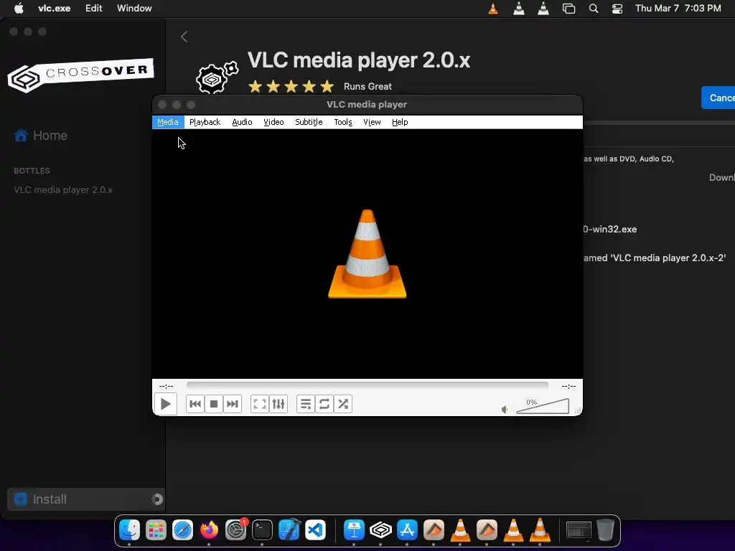This screenshot has height=551, width=735.
Task: Toggle the VLC playlist view
Action: (x=306, y=404)
